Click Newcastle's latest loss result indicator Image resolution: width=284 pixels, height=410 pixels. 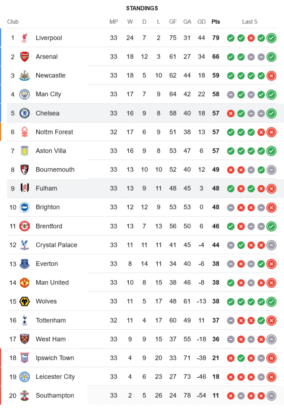pyautogui.click(x=271, y=75)
